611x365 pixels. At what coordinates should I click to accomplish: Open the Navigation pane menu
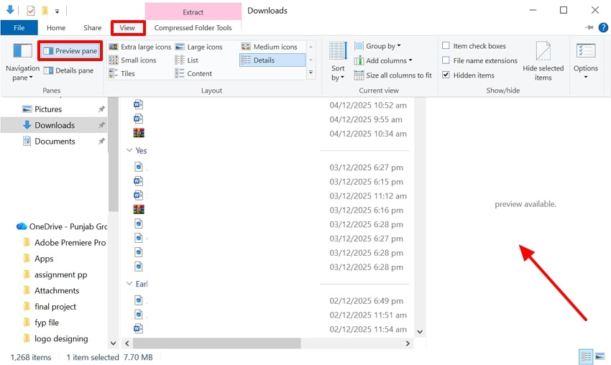[x=22, y=62]
